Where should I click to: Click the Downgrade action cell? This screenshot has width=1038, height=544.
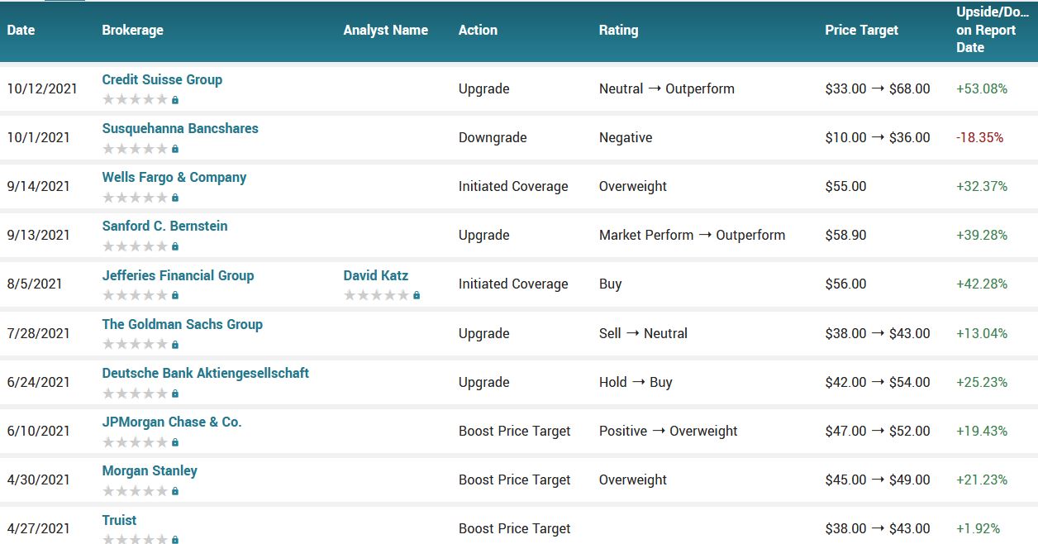click(x=493, y=137)
